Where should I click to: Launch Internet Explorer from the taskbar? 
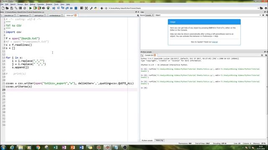12,147
